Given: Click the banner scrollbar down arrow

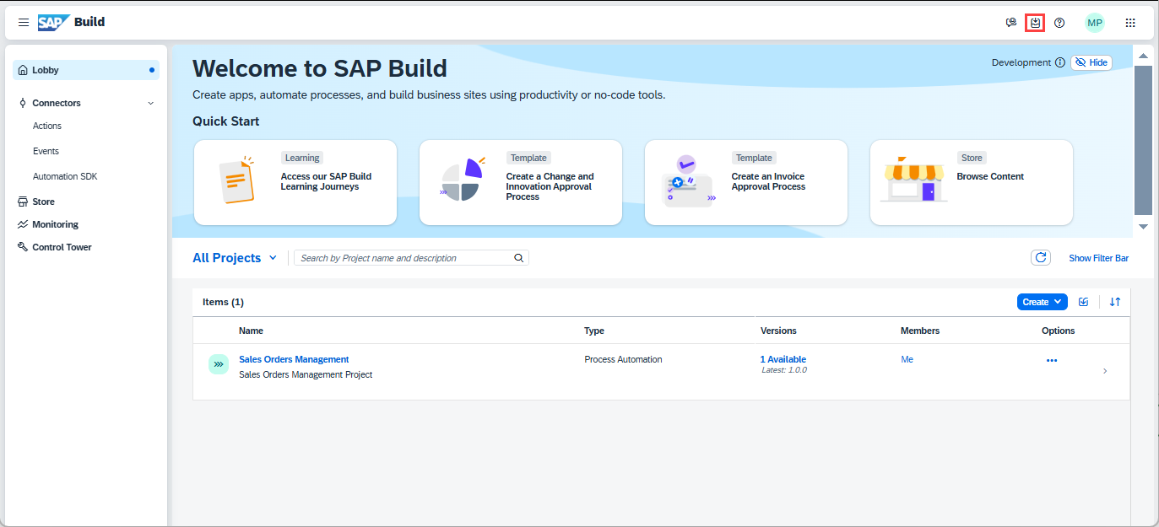Looking at the screenshot, I should pyautogui.click(x=1143, y=226).
